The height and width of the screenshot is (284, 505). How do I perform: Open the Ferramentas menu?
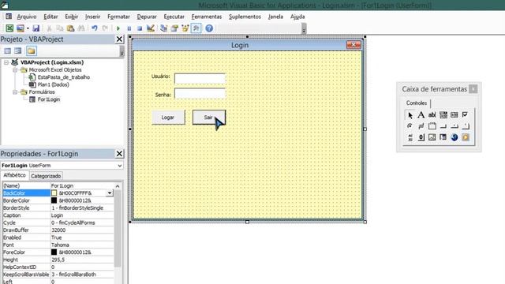(x=207, y=17)
